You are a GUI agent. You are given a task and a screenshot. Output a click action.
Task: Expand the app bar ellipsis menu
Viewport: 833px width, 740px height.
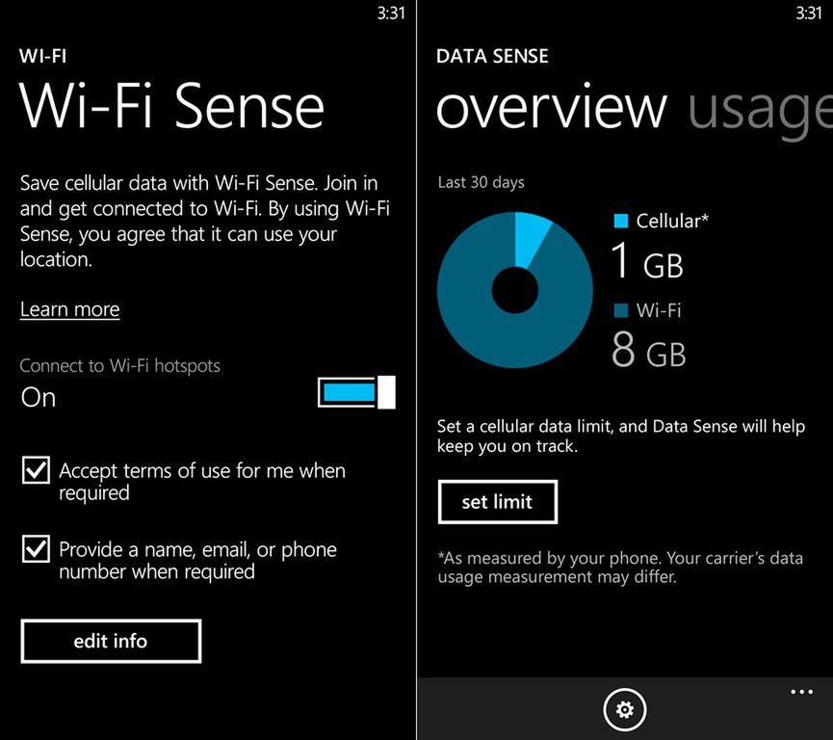pos(800,691)
